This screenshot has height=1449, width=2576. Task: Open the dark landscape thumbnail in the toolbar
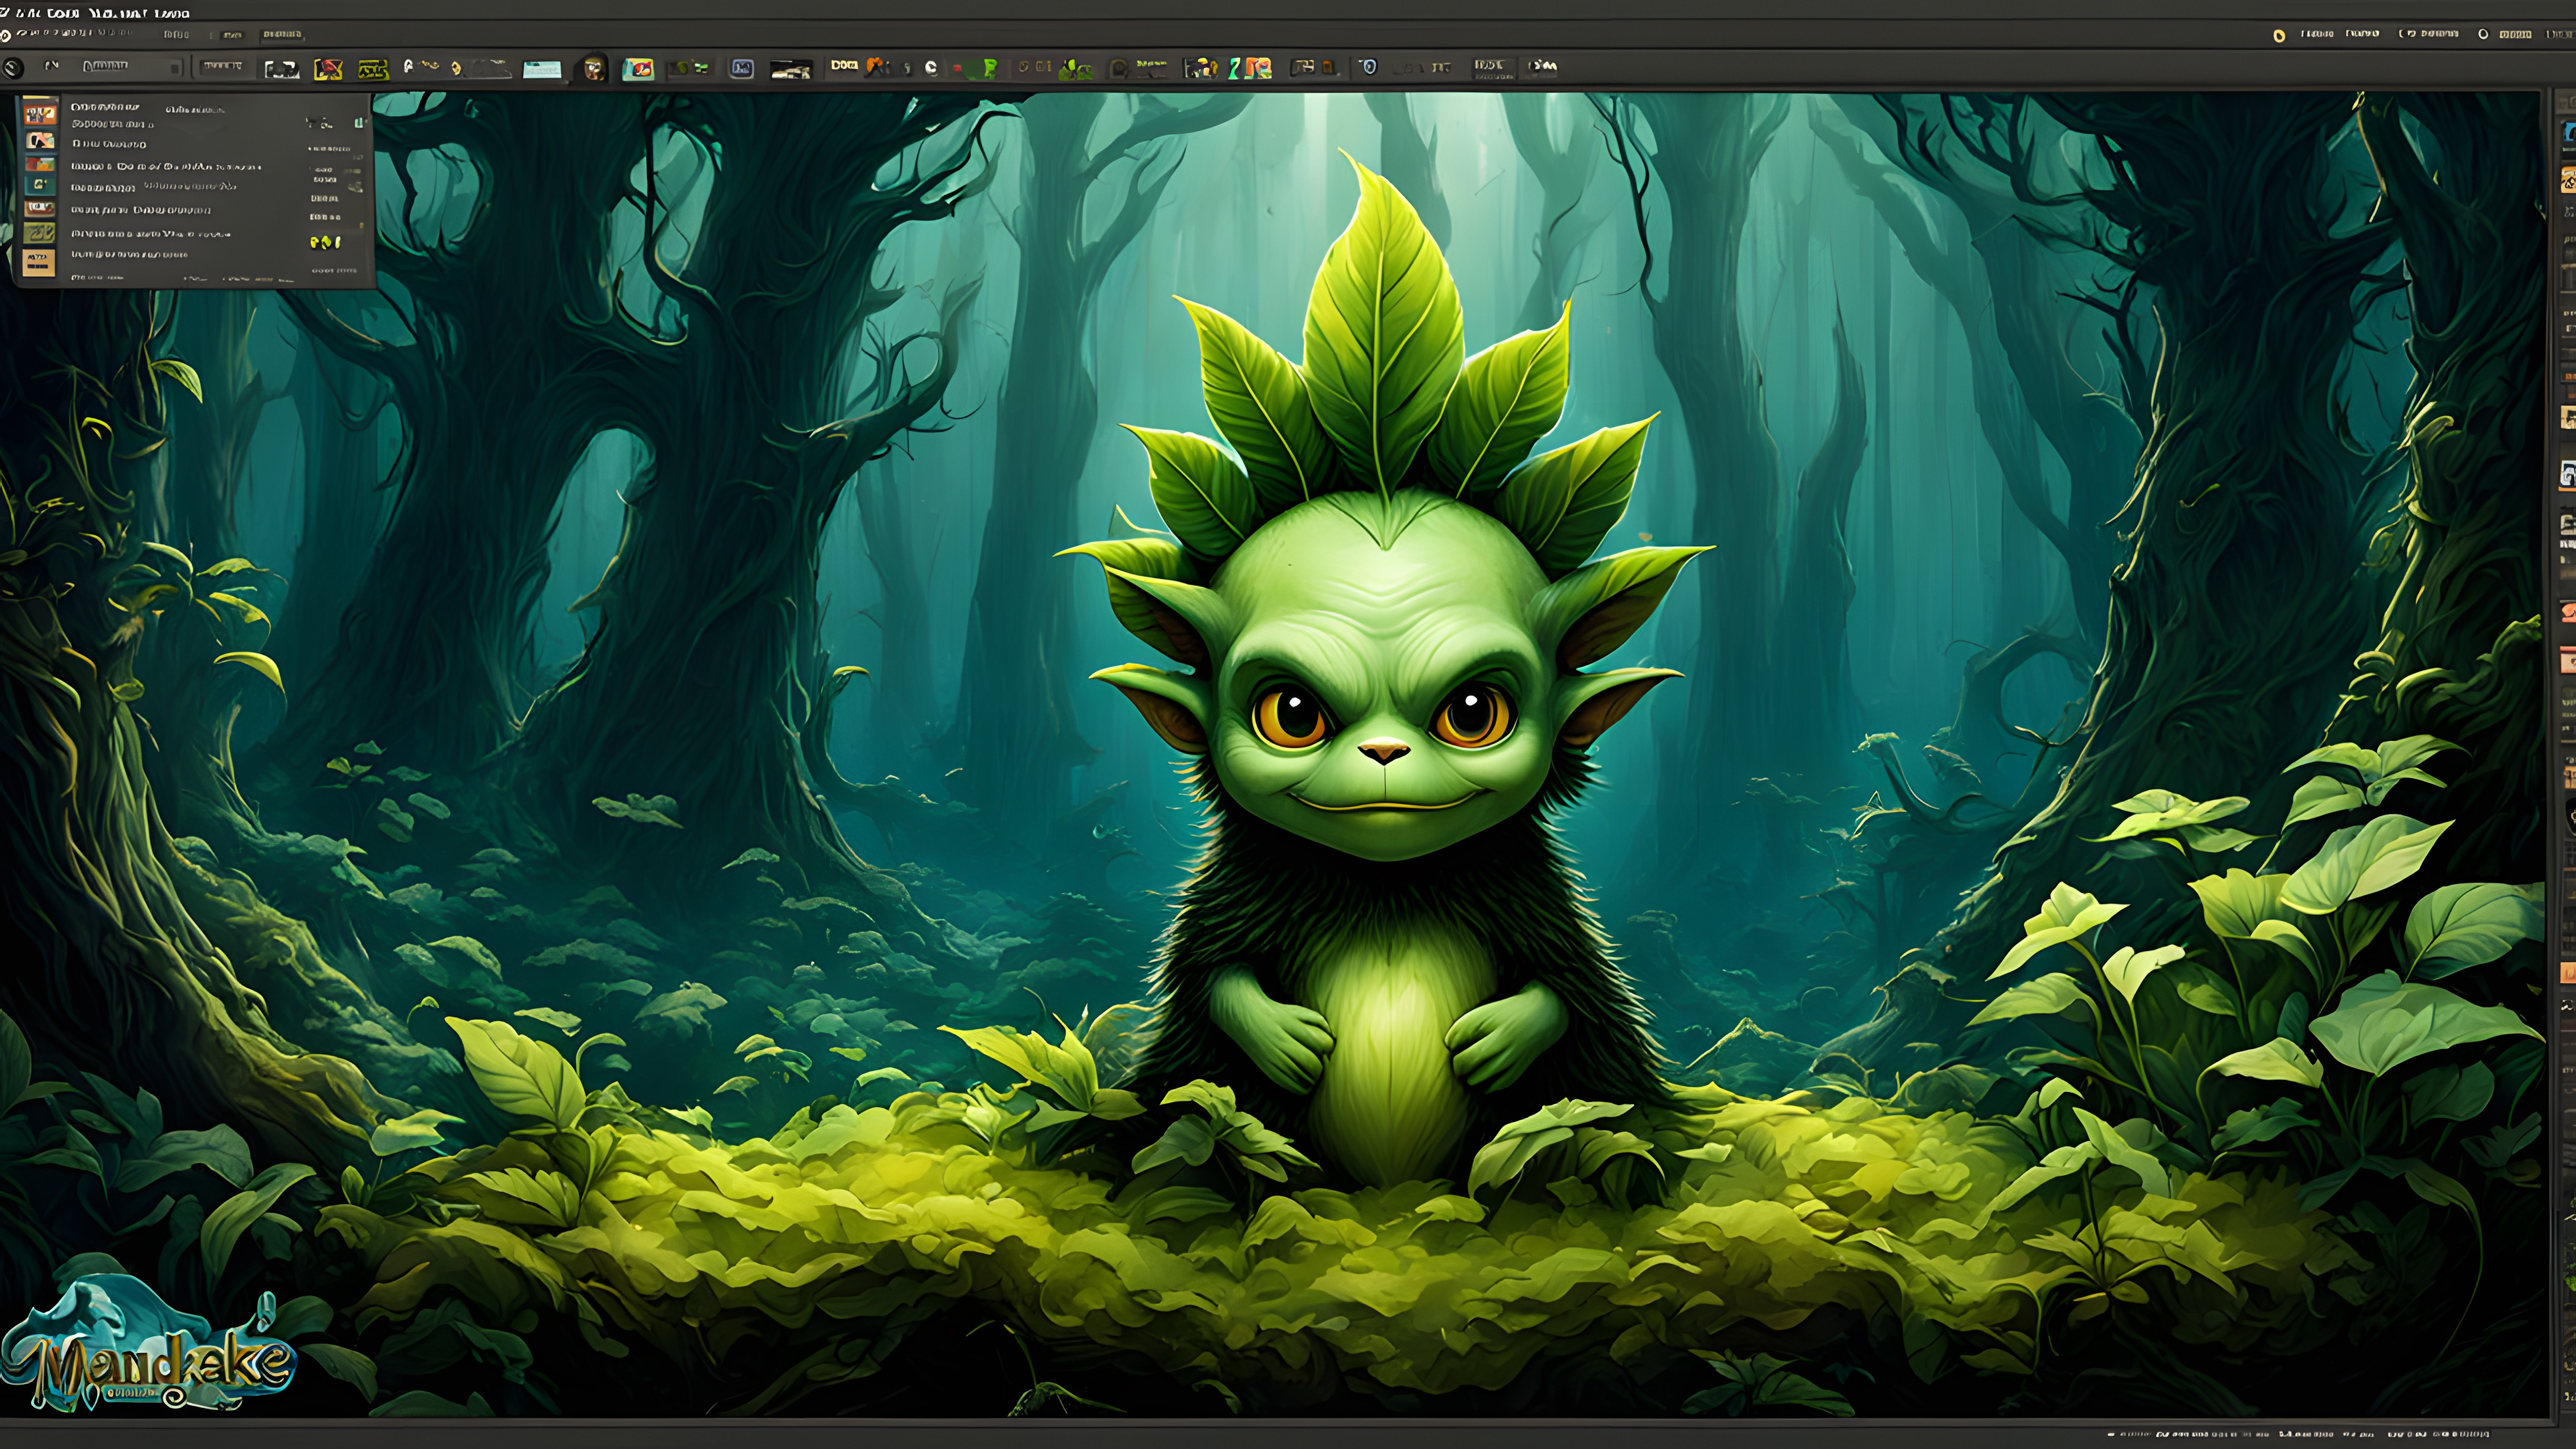coord(791,69)
